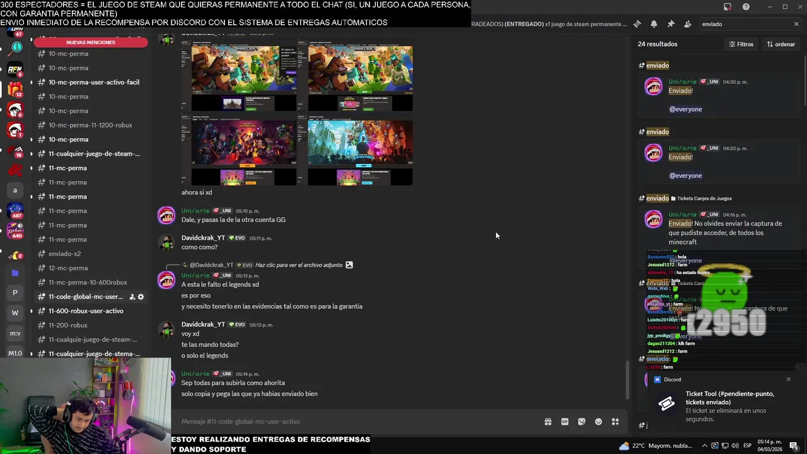Jump to NUEVAS MENCIONES pill

(x=91, y=42)
